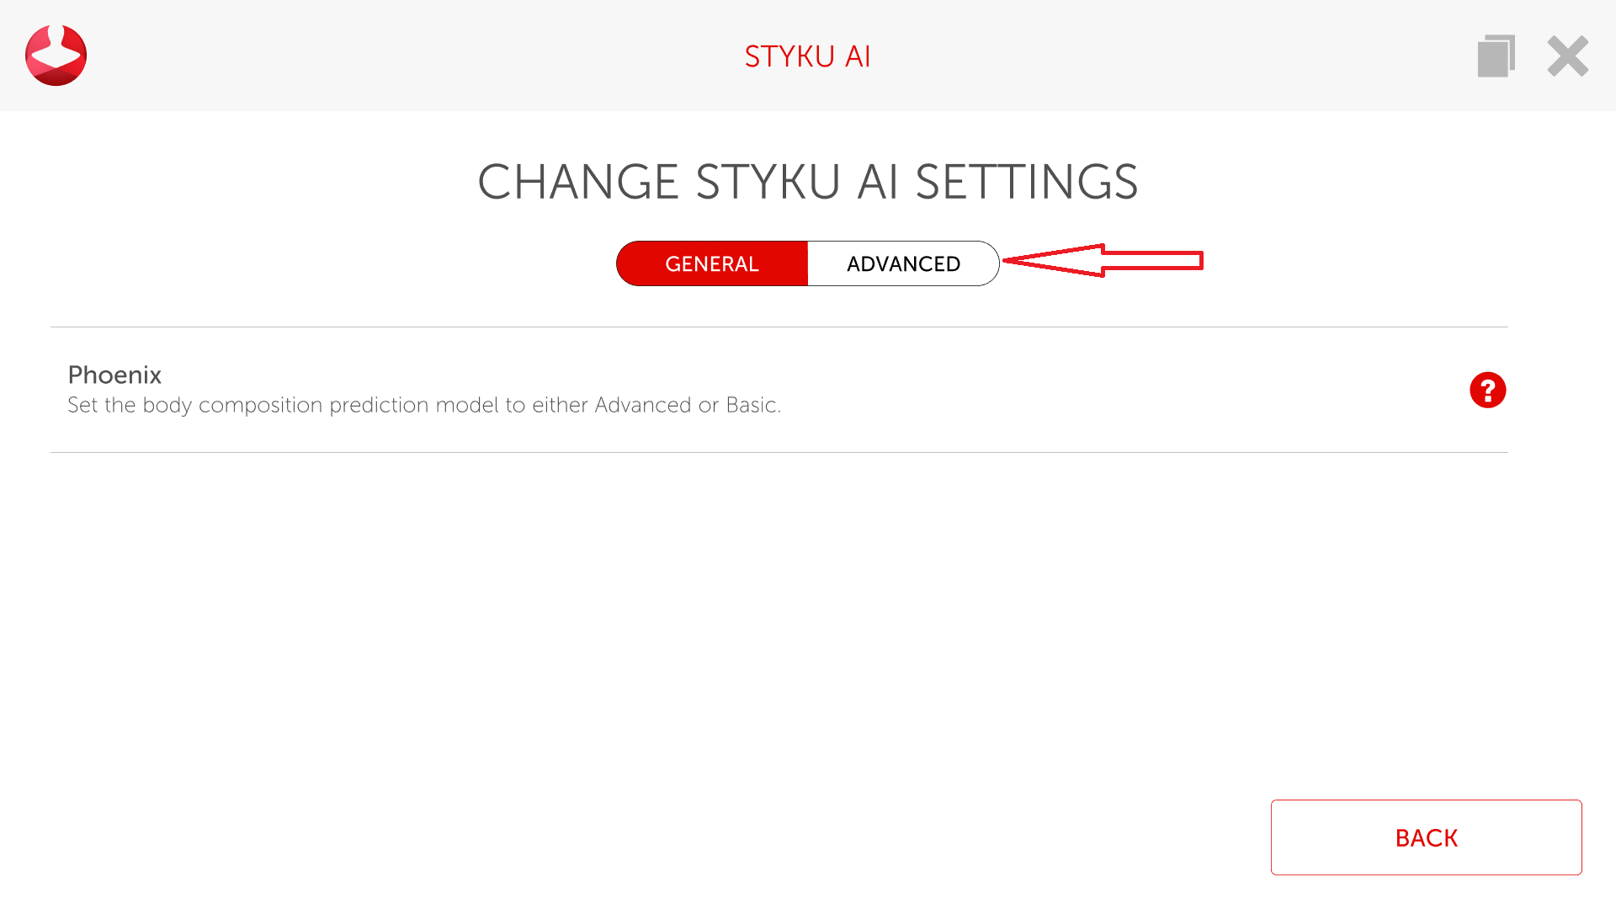Open help for the Phoenix setting

pos(1487,391)
